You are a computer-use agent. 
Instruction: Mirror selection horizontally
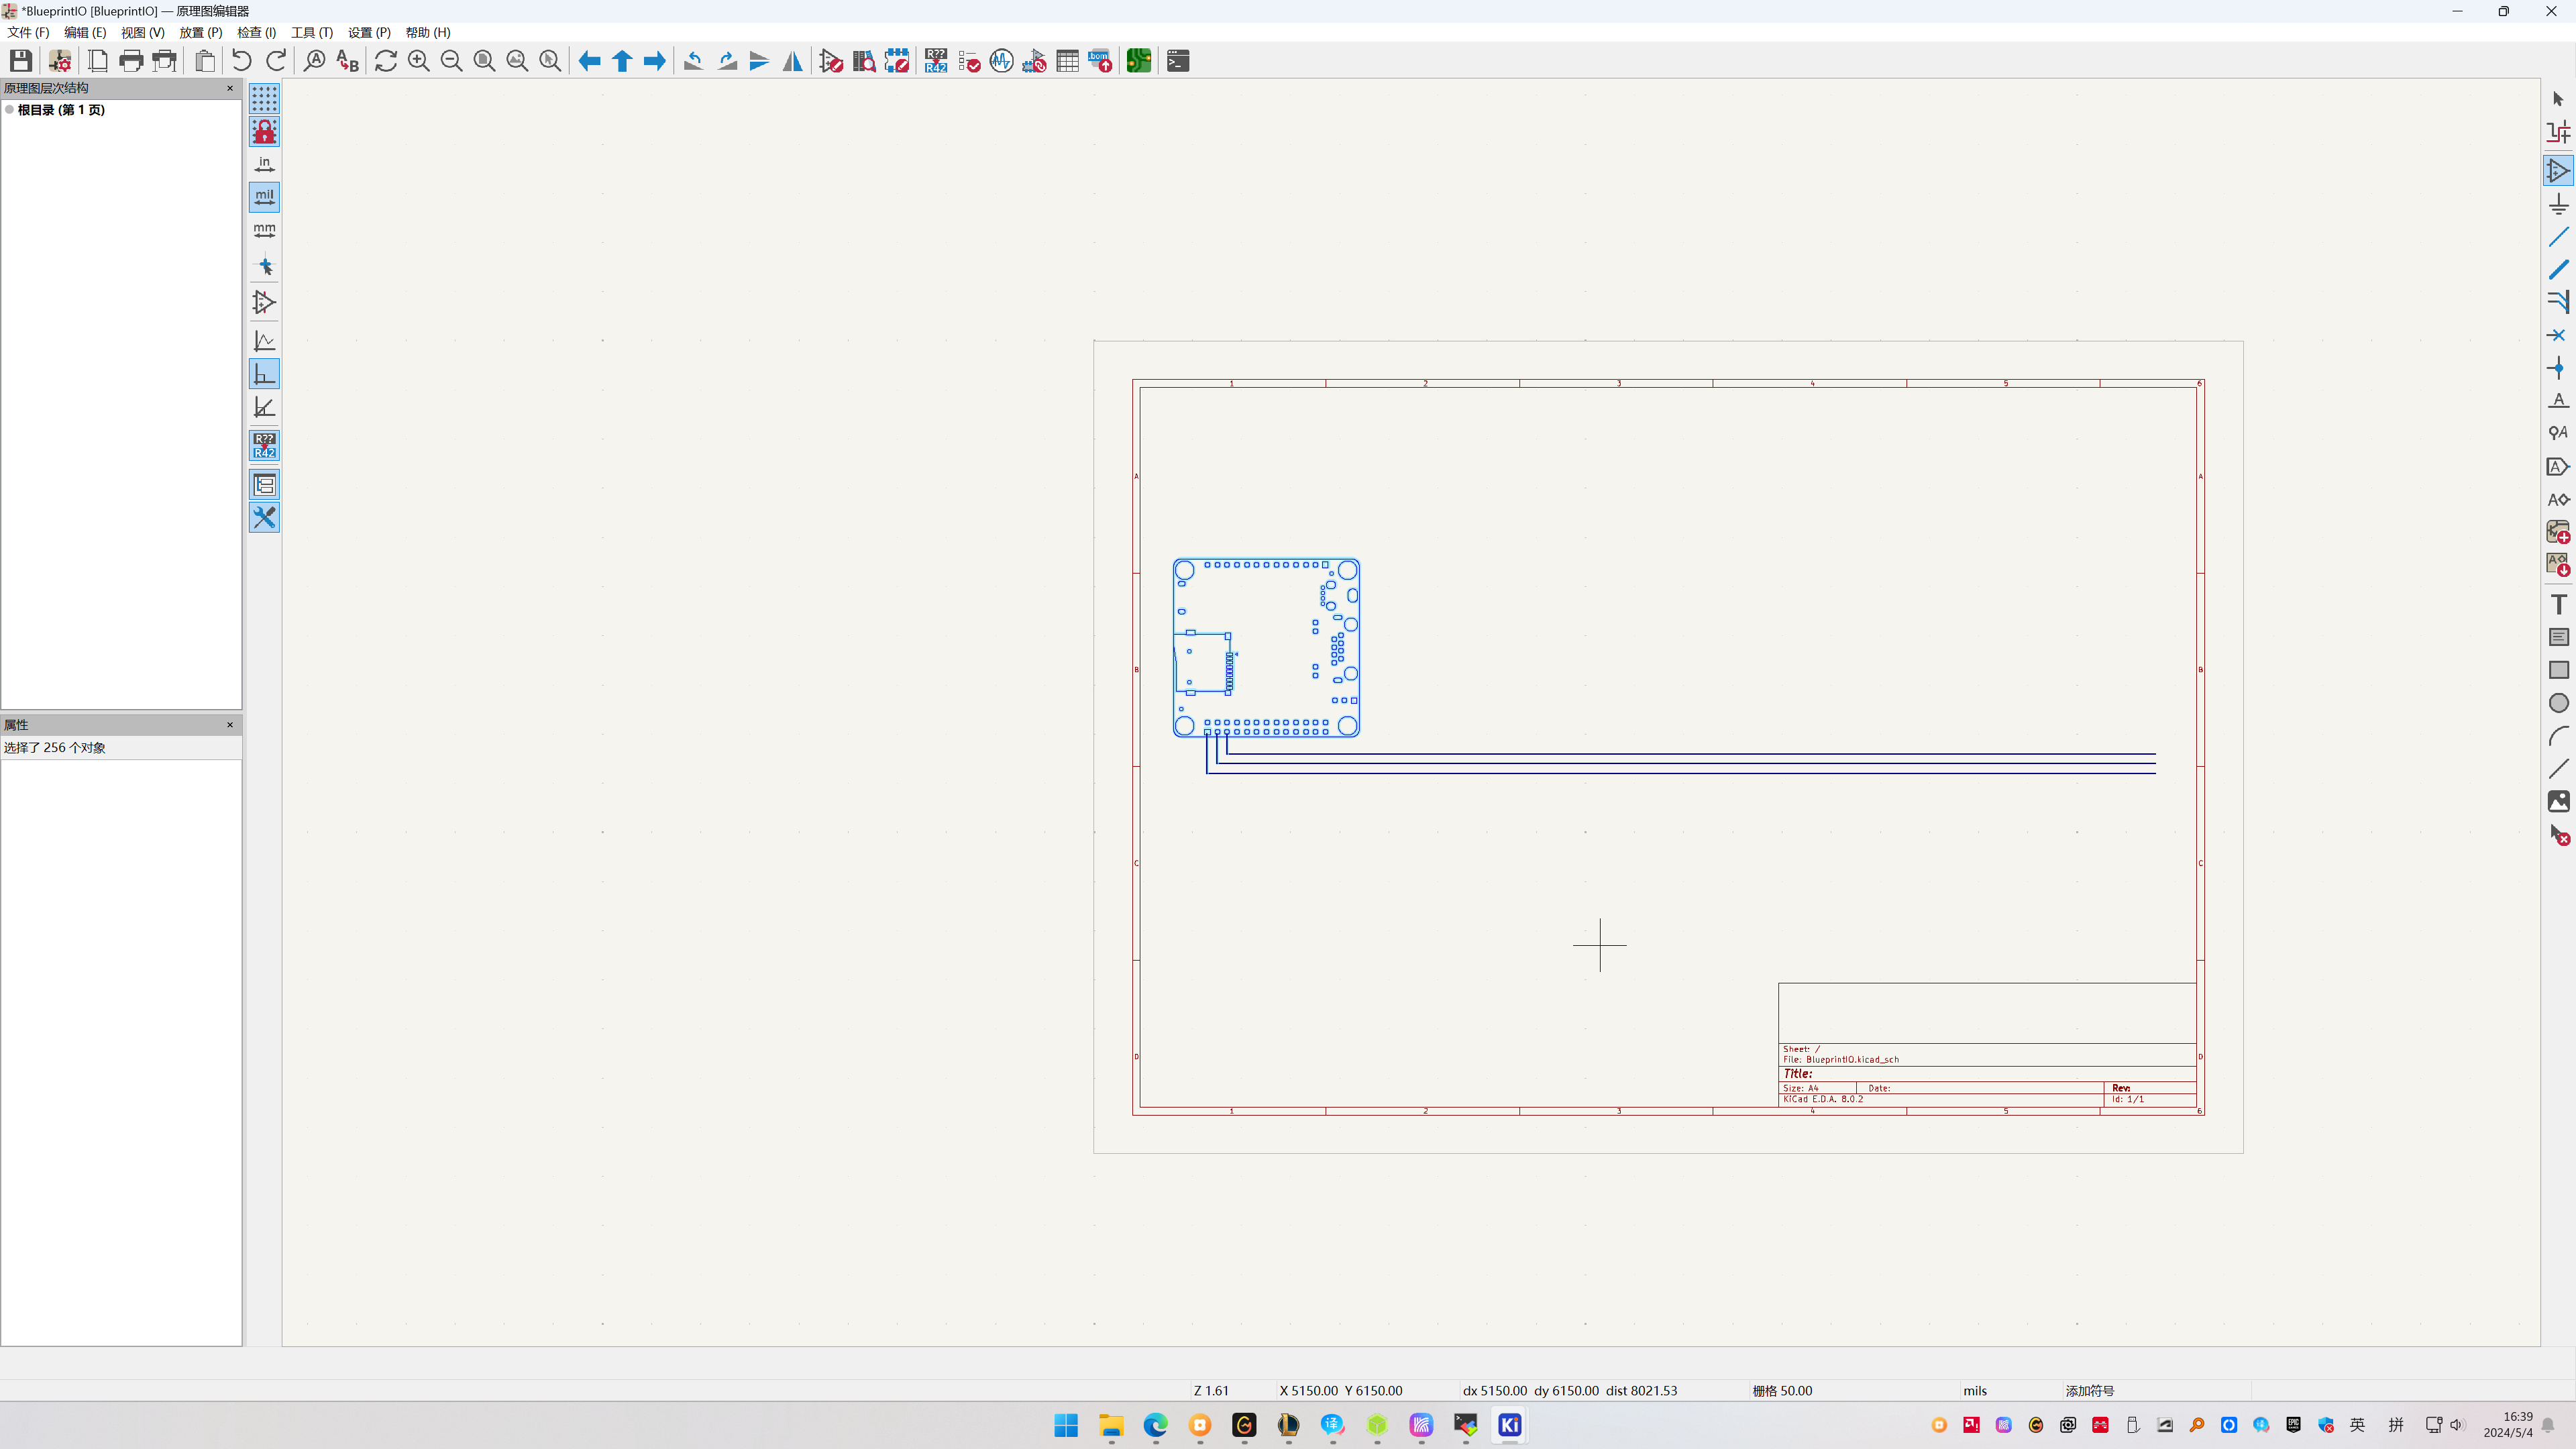click(x=792, y=61)
